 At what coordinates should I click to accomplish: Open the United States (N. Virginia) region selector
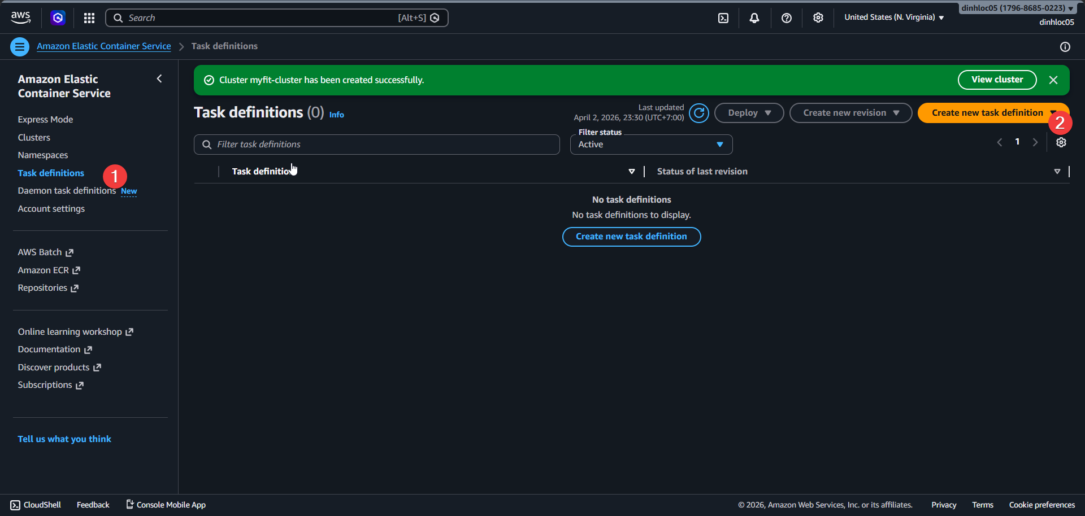pos(893,17)
